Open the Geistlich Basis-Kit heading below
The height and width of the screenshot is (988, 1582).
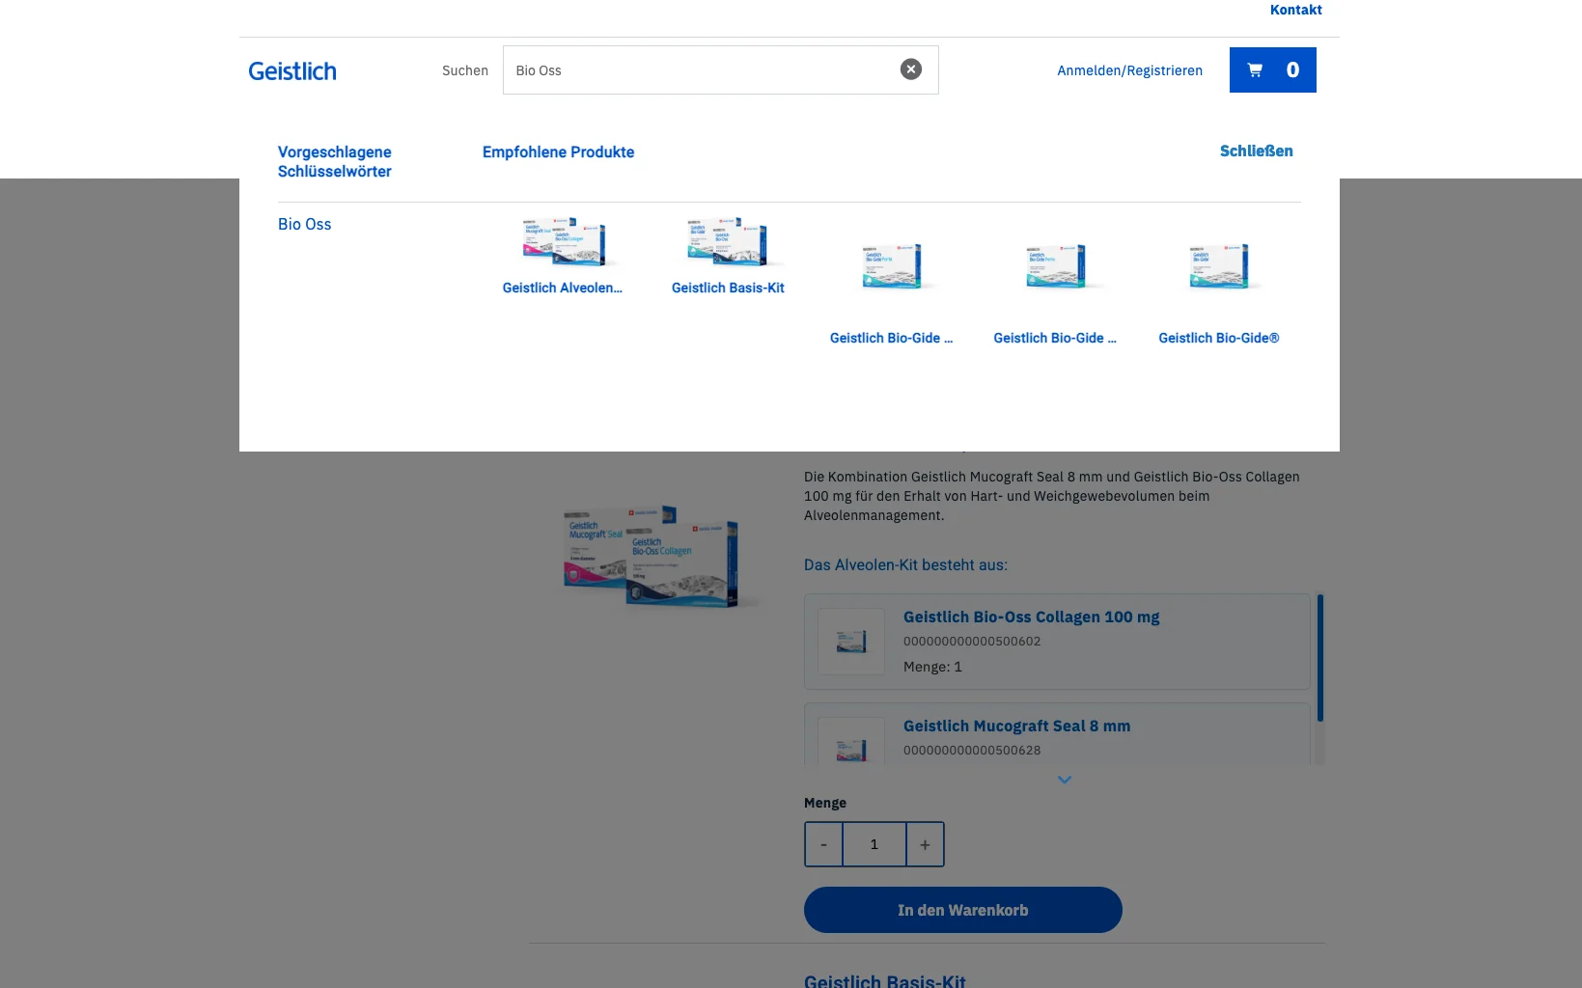point(885,980)
